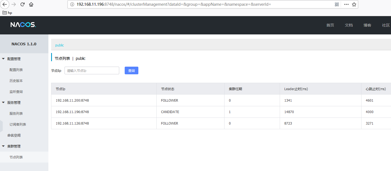Click the QR code icon in address bar
Viewport: 391px width, 171px height.
click(337, 4)
